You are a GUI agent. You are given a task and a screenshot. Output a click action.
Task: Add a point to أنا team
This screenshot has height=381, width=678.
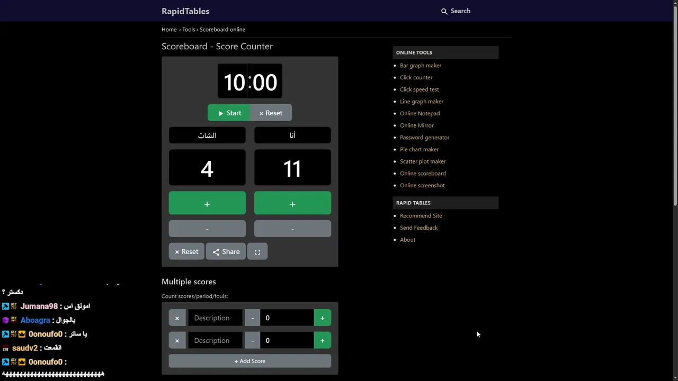point(292,204)
